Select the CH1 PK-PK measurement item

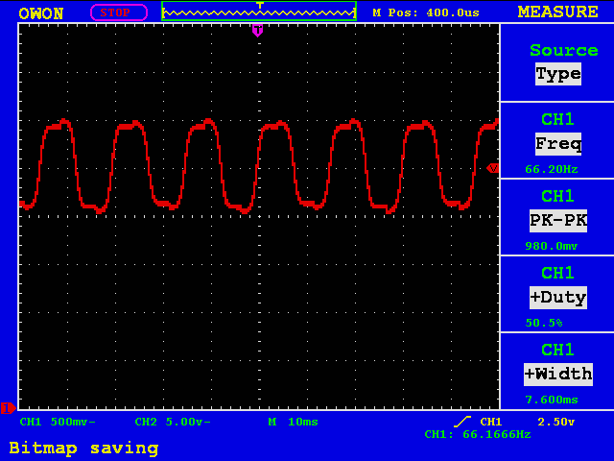click(558, 217)
